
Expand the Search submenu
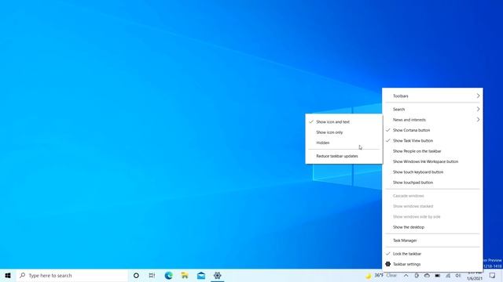tap(432, 110)
